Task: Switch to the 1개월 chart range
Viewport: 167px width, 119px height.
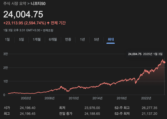Action: pyautogui.click(x=37, y=40)
